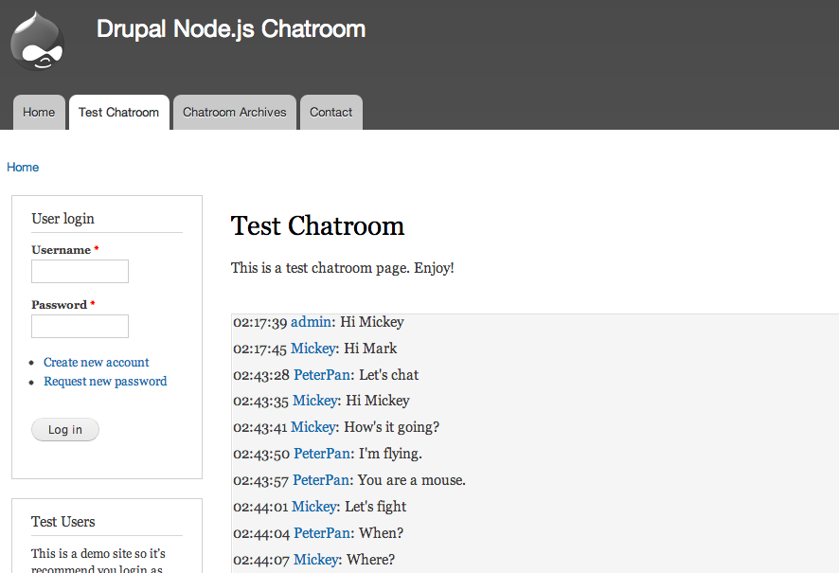The height and width of the screenshot is (573, 839).
Task: Click PeterPan's name on 'I'm flying.' message
Action: point(322,454)
